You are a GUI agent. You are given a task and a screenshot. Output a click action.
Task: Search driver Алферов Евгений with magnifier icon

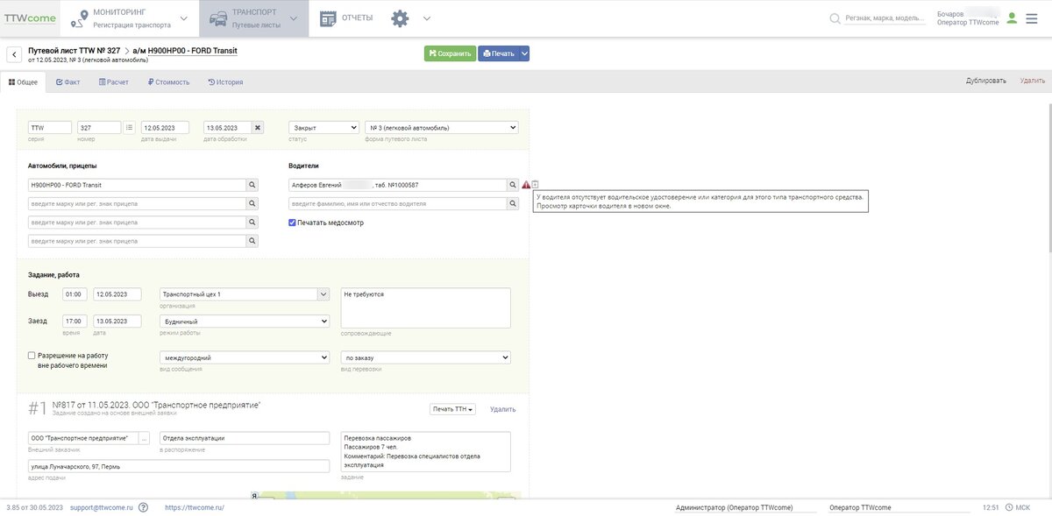coord(513,185)
